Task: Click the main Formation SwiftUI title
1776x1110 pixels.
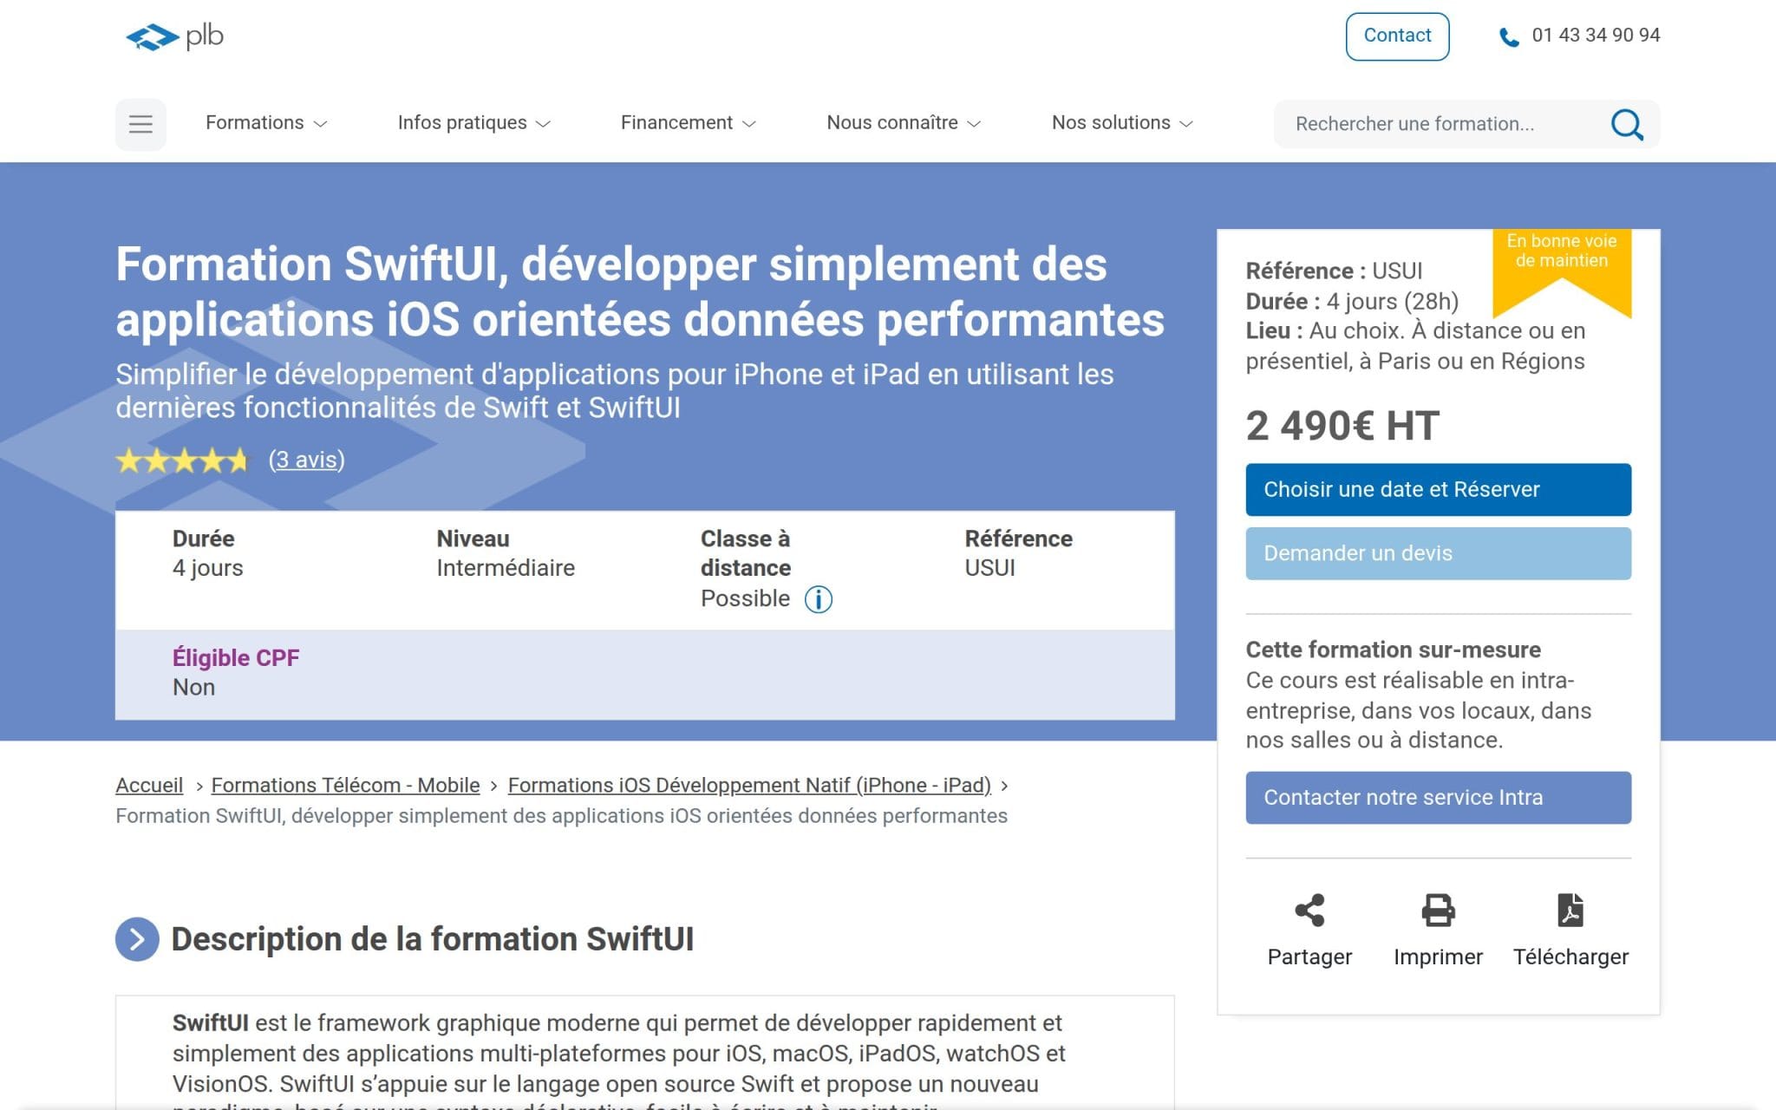Action: pos(640,291)
